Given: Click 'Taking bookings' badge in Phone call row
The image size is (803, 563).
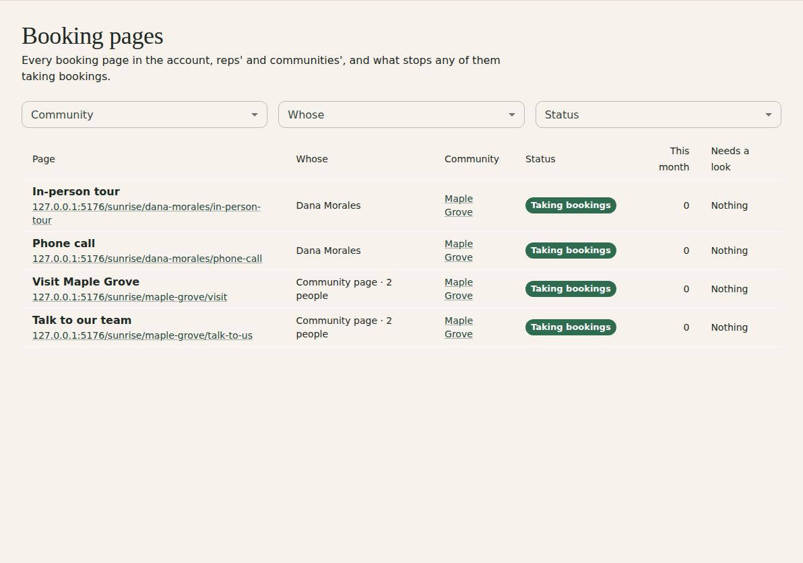Looking at the screenshot, I should pos(571,251).
